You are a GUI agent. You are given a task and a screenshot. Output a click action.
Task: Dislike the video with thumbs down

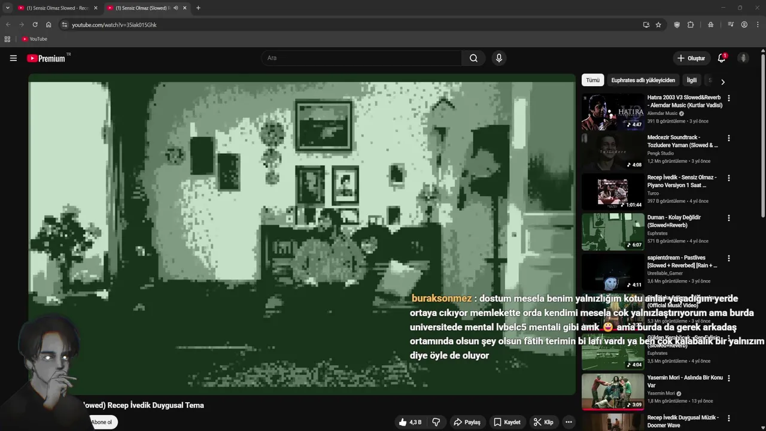(x=436, y=422)
